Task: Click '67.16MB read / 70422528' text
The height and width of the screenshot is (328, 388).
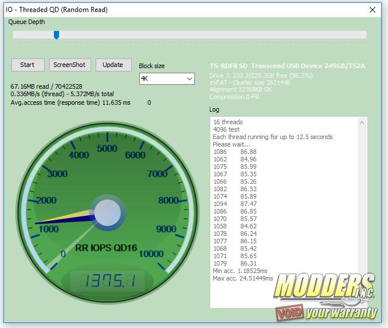Action: [46, 86]
